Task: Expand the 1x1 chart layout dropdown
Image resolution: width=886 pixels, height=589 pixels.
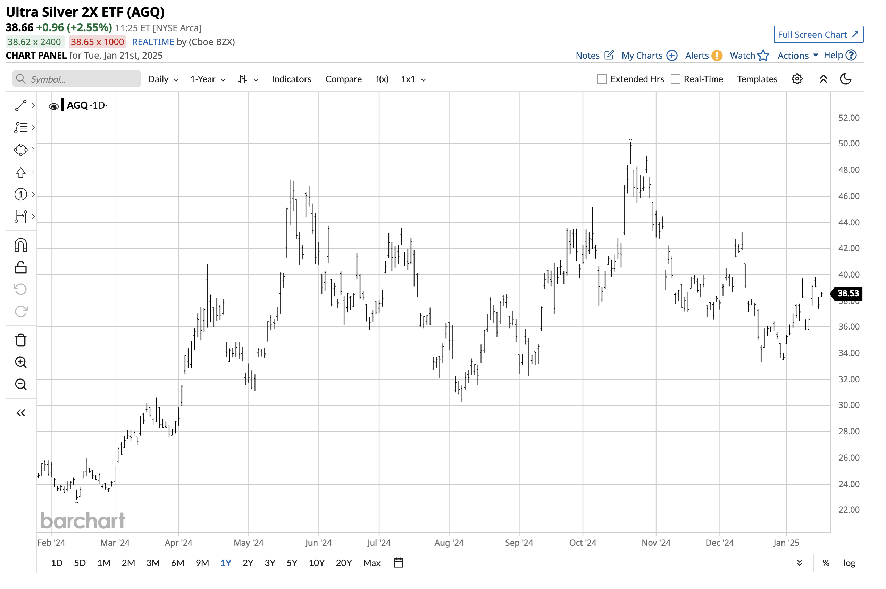Action: click(412, 79)
